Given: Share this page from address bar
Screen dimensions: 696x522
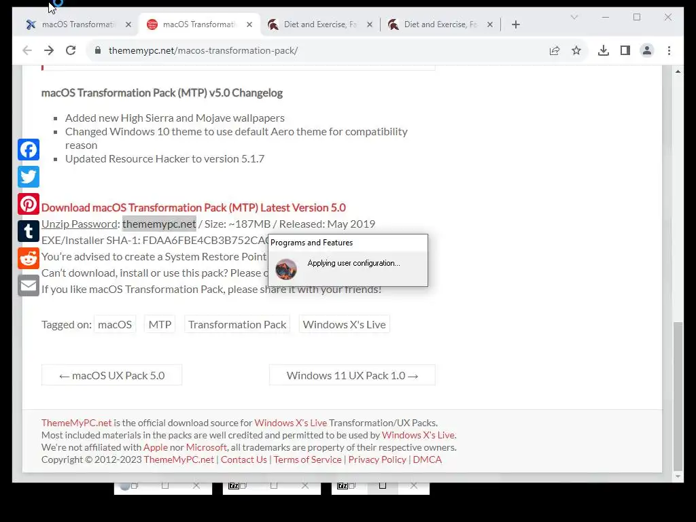Looking at the screenshot, I should click(x=555, y=50).
